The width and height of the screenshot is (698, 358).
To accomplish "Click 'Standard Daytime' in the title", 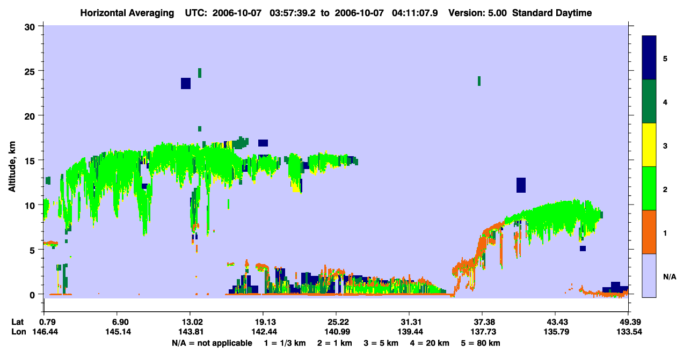I will (552, 13).
